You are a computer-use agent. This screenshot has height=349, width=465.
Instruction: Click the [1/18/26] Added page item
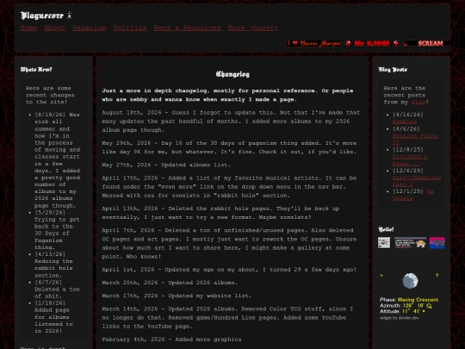coord(53,317)
